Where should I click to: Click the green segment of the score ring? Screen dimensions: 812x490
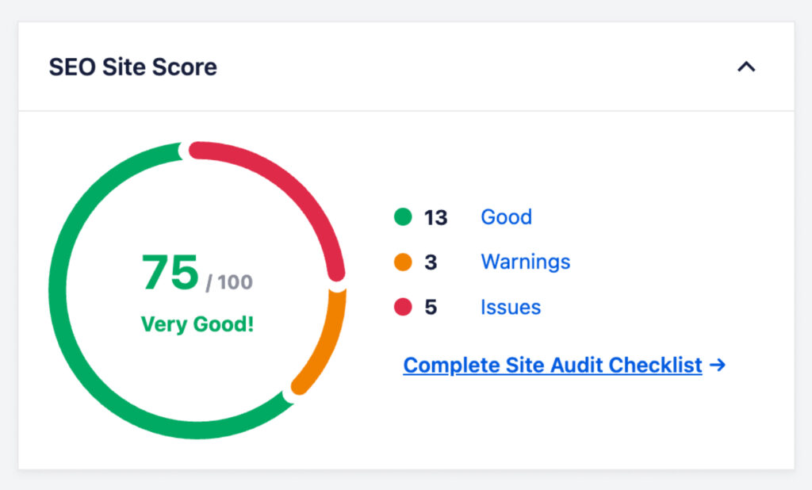tap(56, 278)
